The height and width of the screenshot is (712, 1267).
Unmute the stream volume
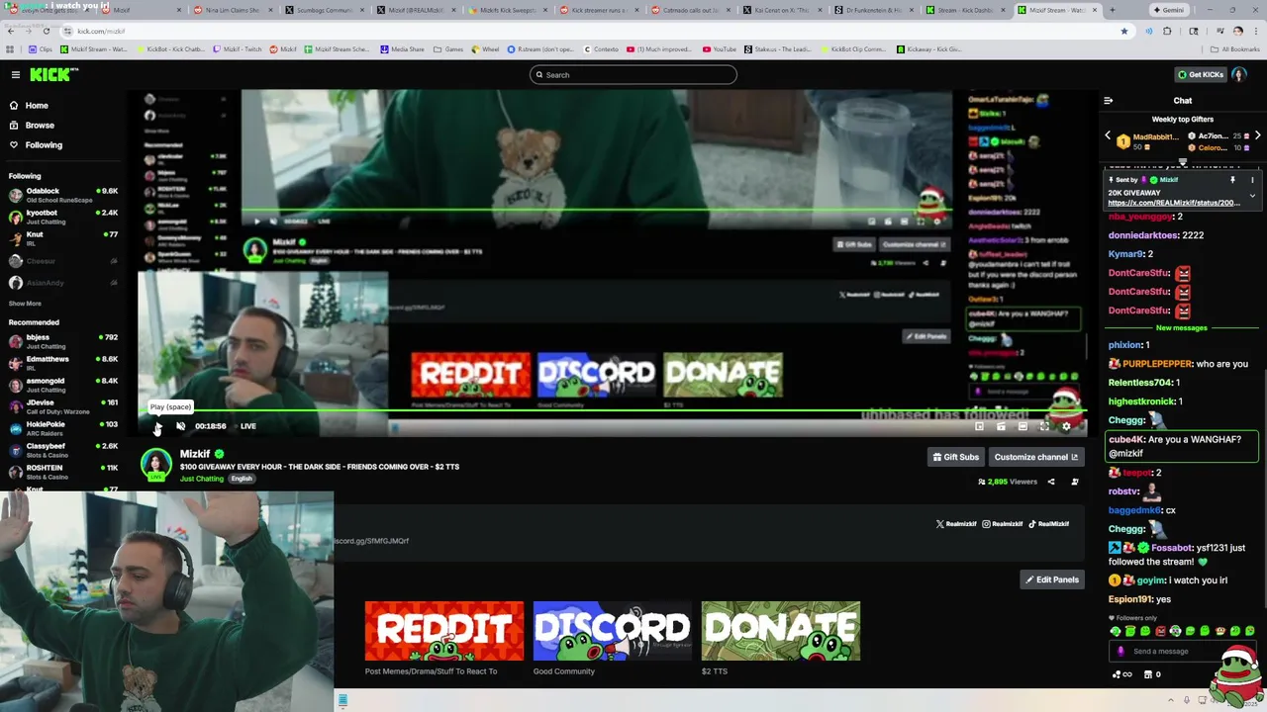(180, 426)
